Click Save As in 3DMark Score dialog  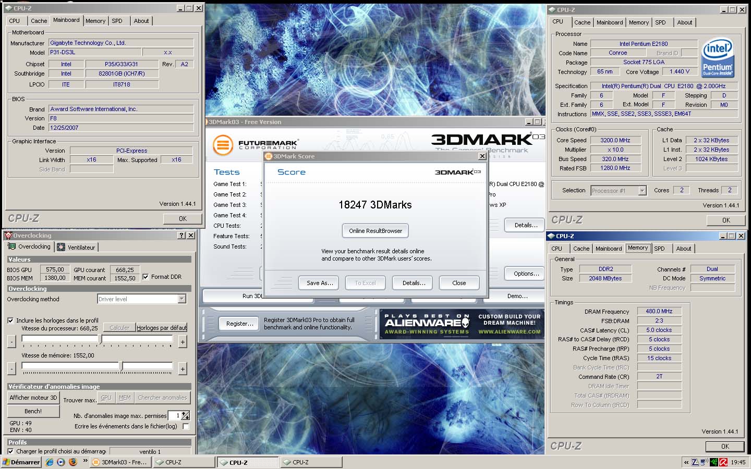pyautogui.click(x=319, y=283)
